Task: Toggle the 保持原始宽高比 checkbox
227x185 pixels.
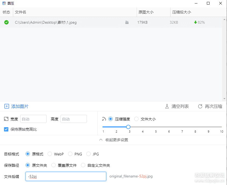Action: pos(6,129)
